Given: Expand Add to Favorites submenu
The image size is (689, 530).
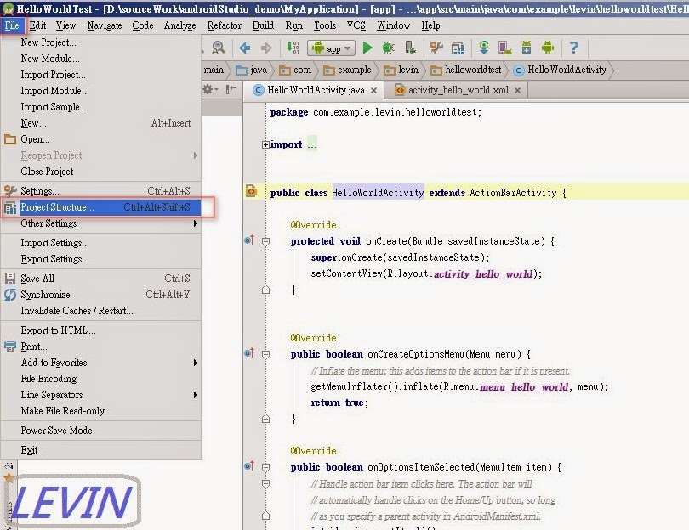Looking at the screenshot, I should coord(100,363).
